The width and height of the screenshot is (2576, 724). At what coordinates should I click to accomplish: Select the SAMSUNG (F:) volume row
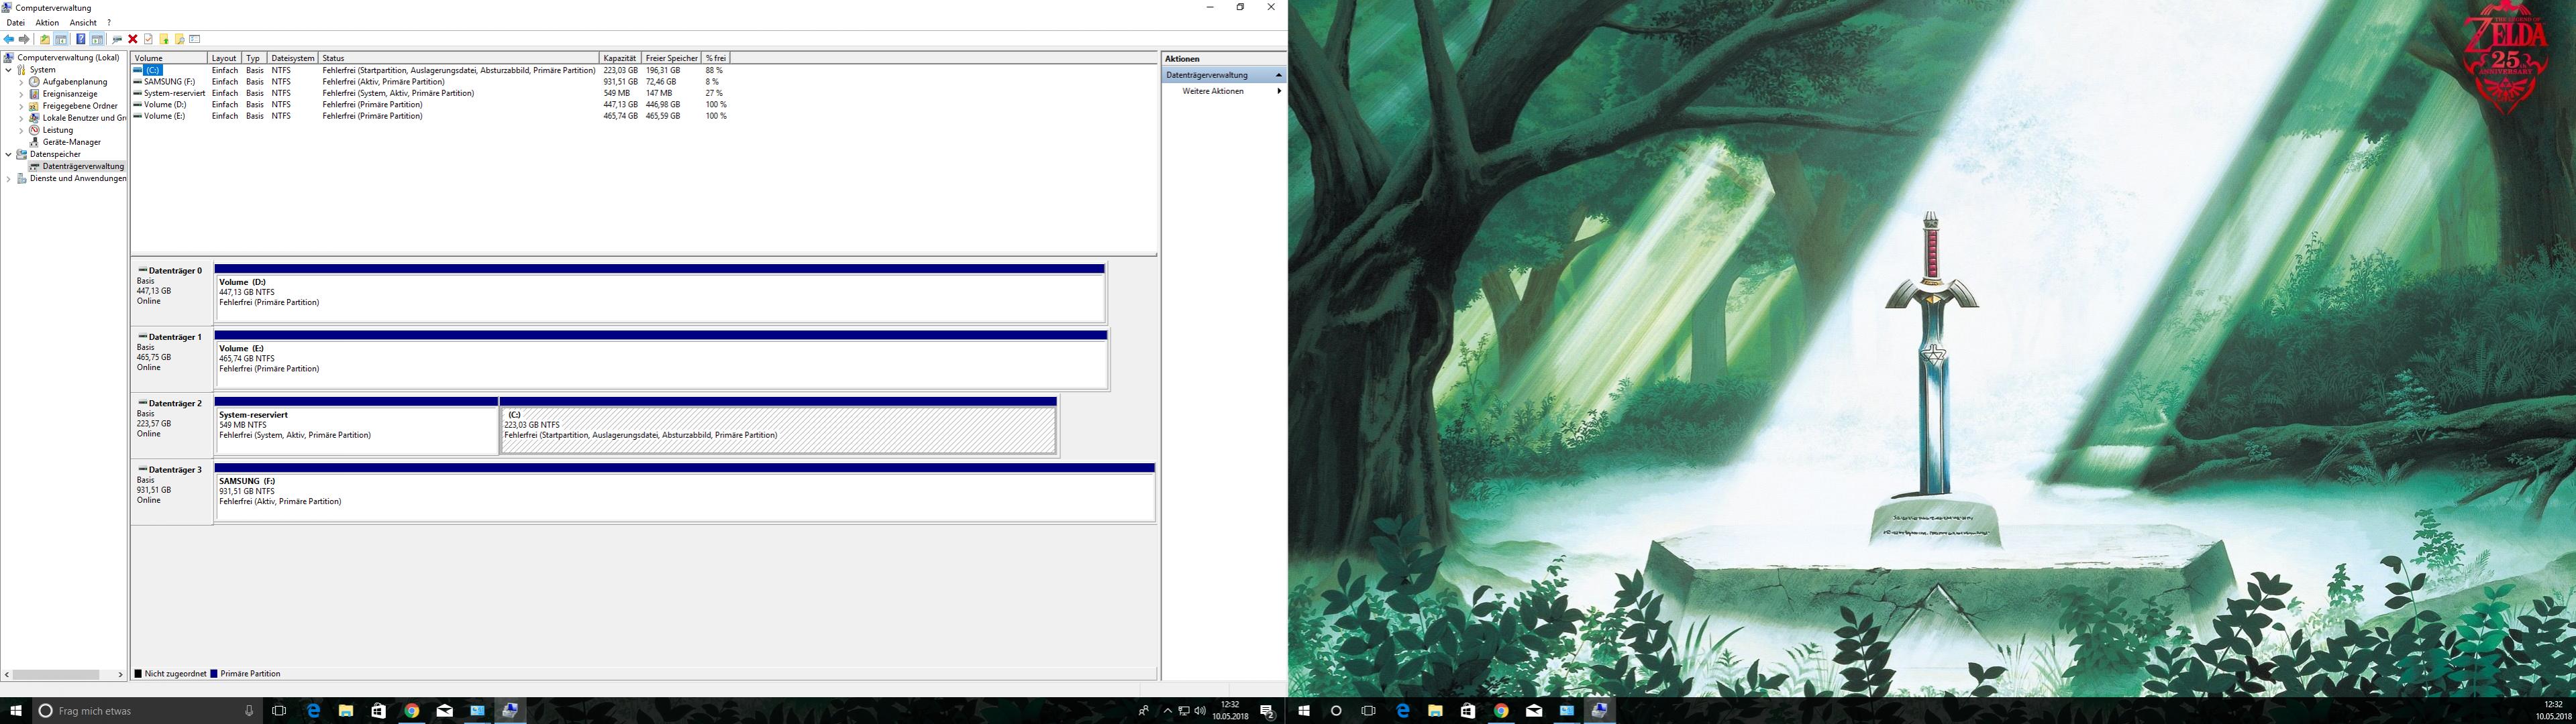pyautogui.click(x=169, y=82)
